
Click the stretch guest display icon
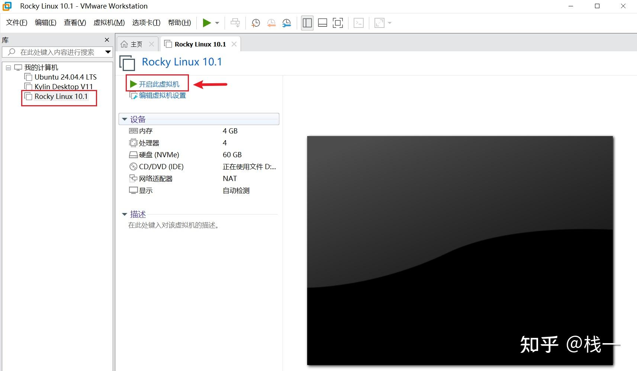point(379,23)
